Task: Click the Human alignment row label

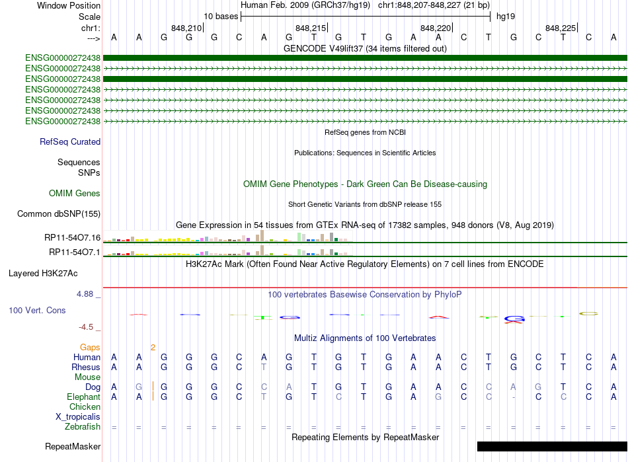Action: click(87, 357)
